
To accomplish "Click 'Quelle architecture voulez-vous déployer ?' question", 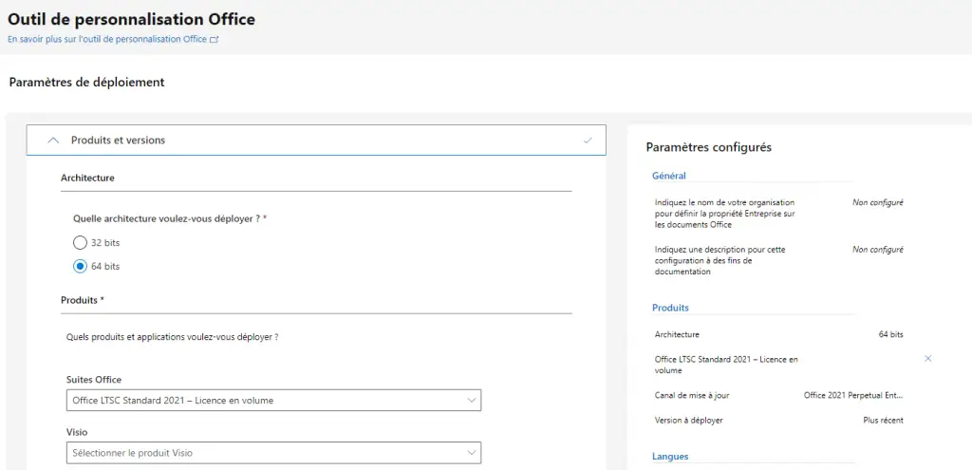I will (170, 219).
